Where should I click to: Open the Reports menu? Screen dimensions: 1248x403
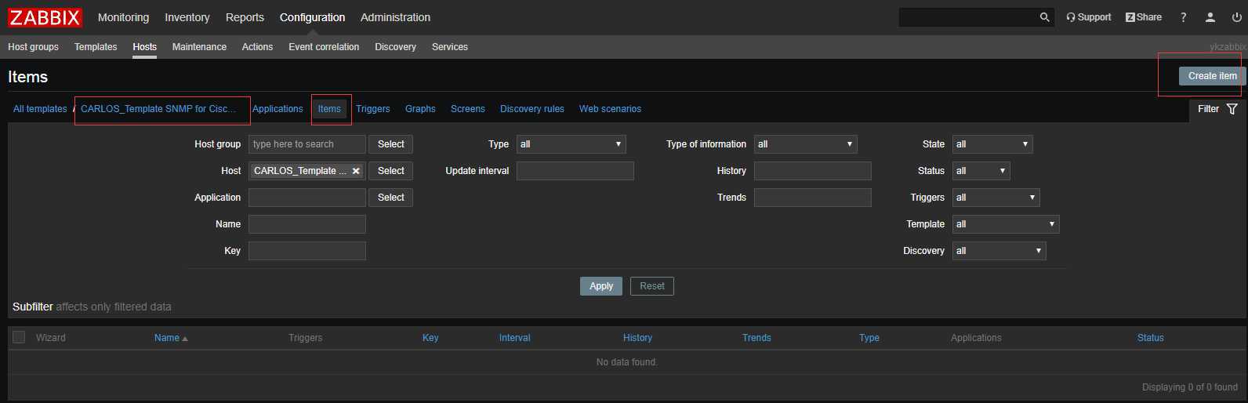[245, 17]
